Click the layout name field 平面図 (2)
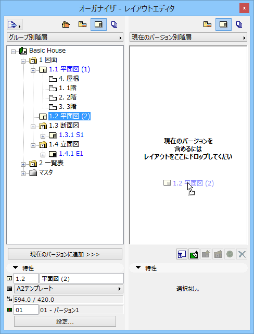 click(x=82, y=278)
